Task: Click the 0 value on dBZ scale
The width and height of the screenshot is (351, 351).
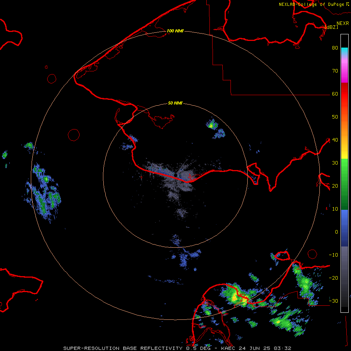Action: (x=337, y=232)
